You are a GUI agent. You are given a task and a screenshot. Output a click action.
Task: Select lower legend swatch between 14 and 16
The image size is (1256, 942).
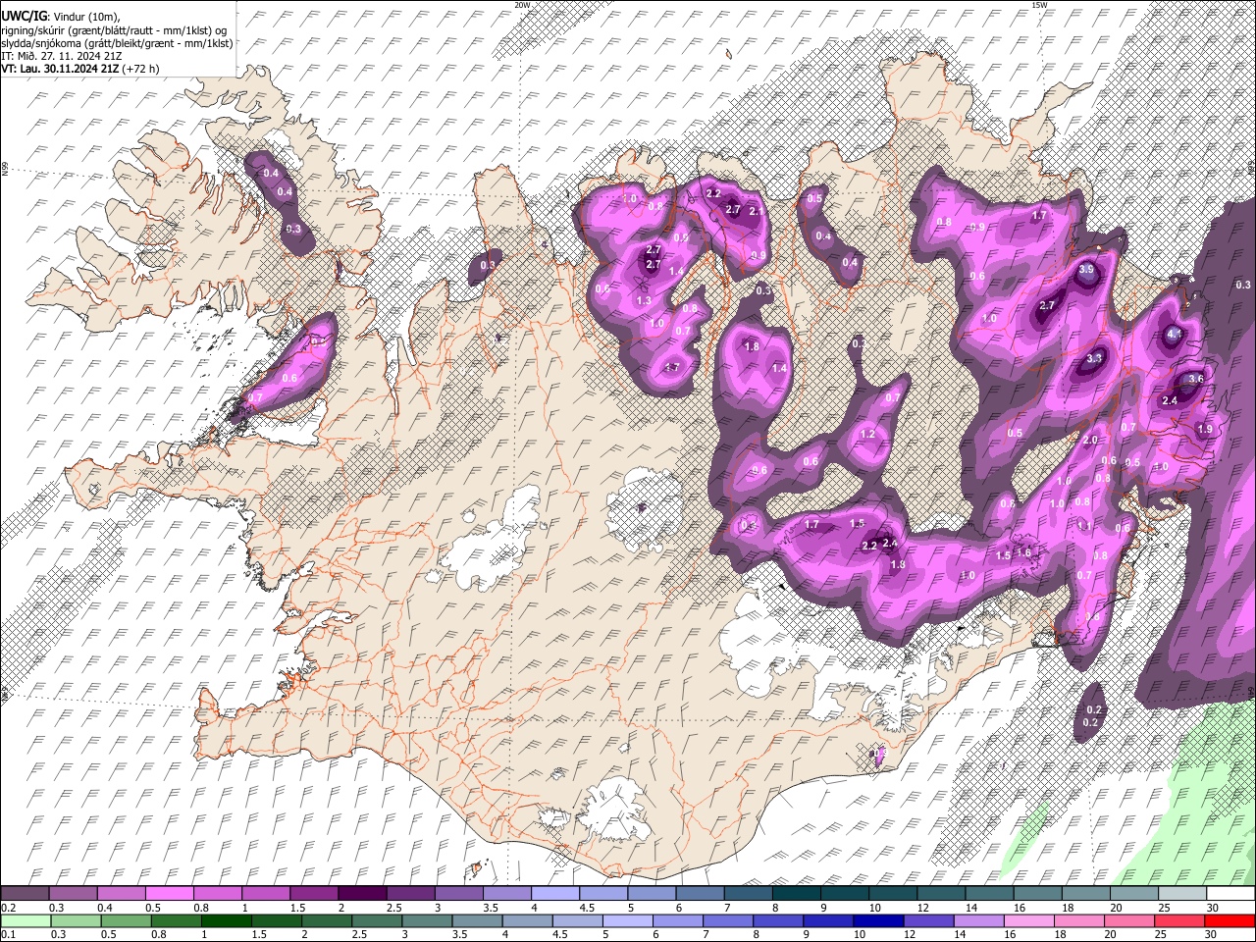point(979,921)
